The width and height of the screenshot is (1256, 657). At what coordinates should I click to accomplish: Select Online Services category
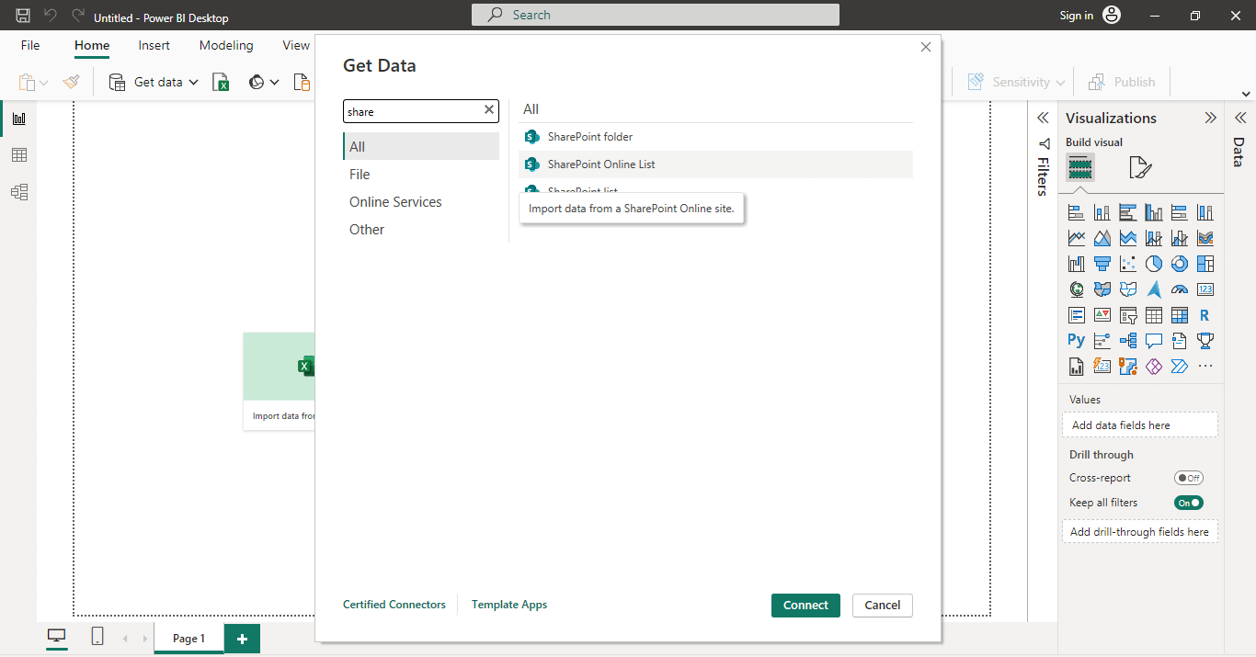pos(395,202)
